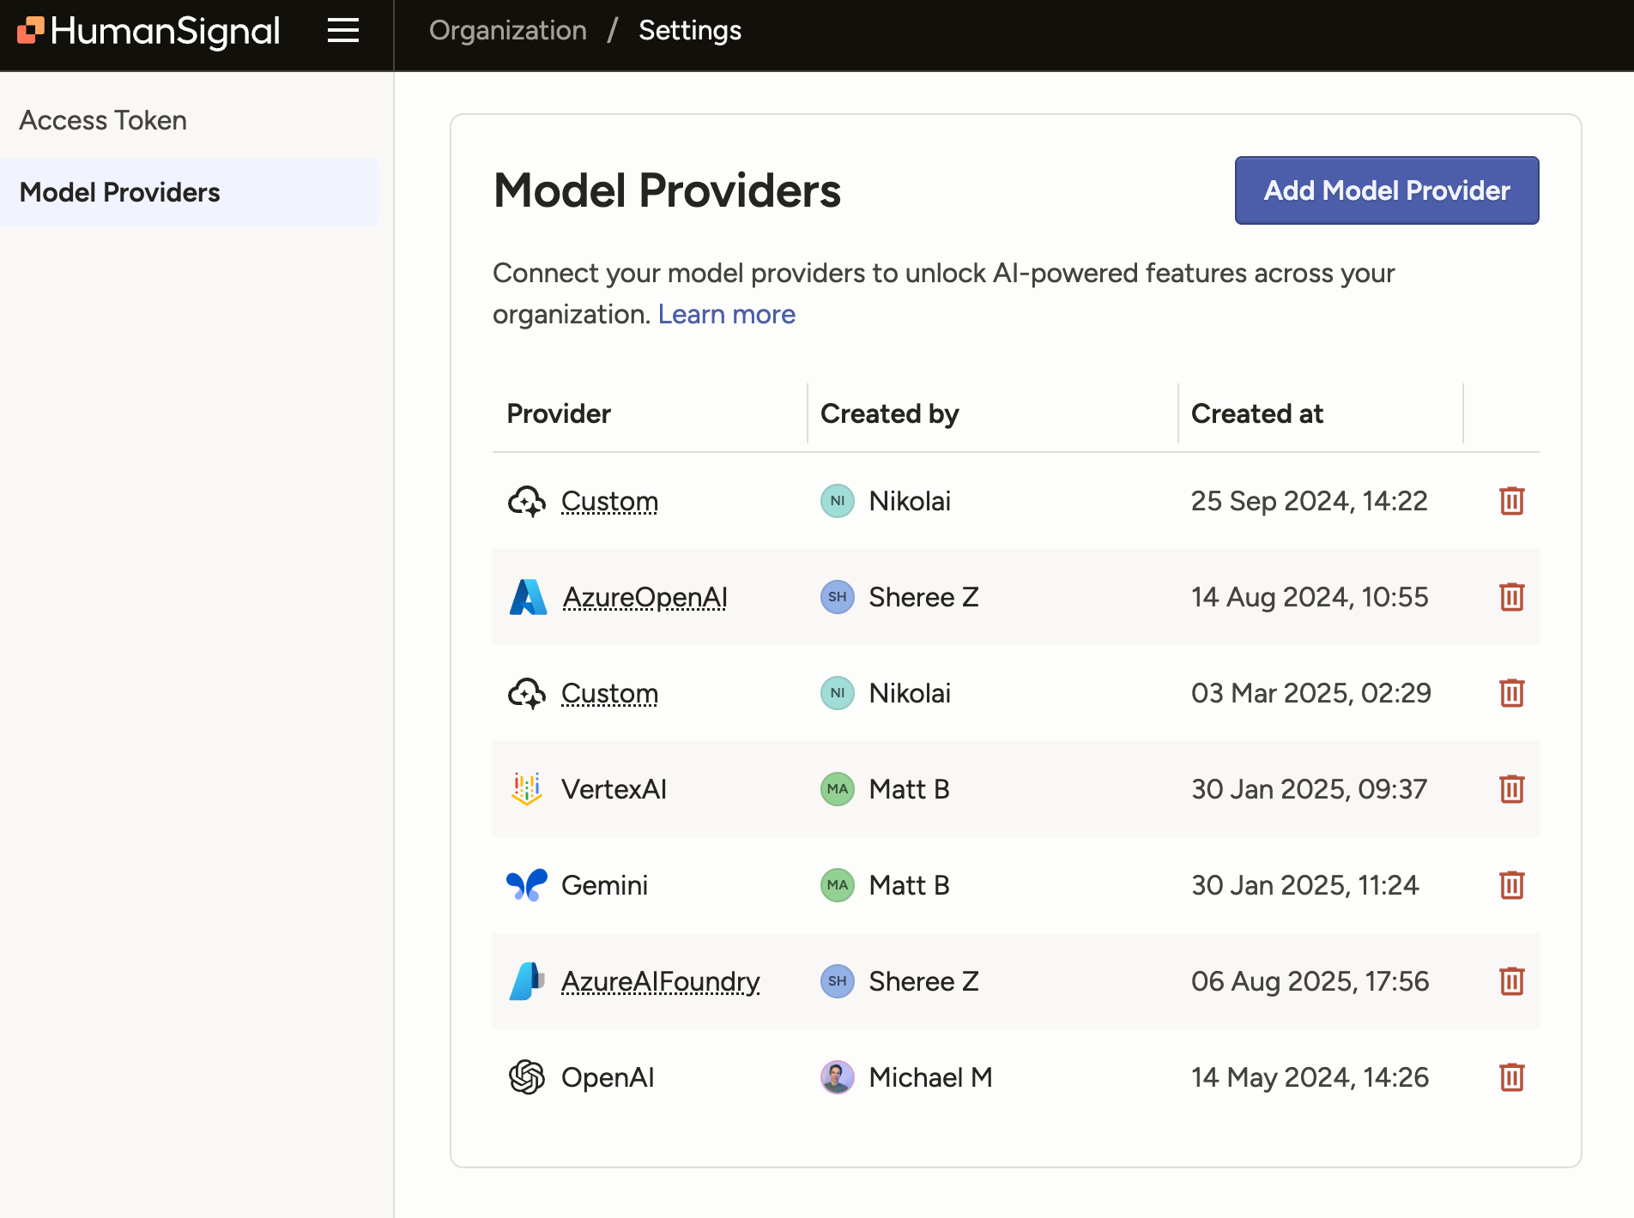Delete the Gemini provider
1634x1218 pixels.
[1511, 885]
